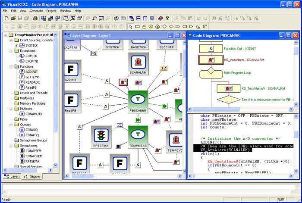302x203 pixels.
Task: Click the ReadPB function node in Layer Diagram
Action: point(72,102)
